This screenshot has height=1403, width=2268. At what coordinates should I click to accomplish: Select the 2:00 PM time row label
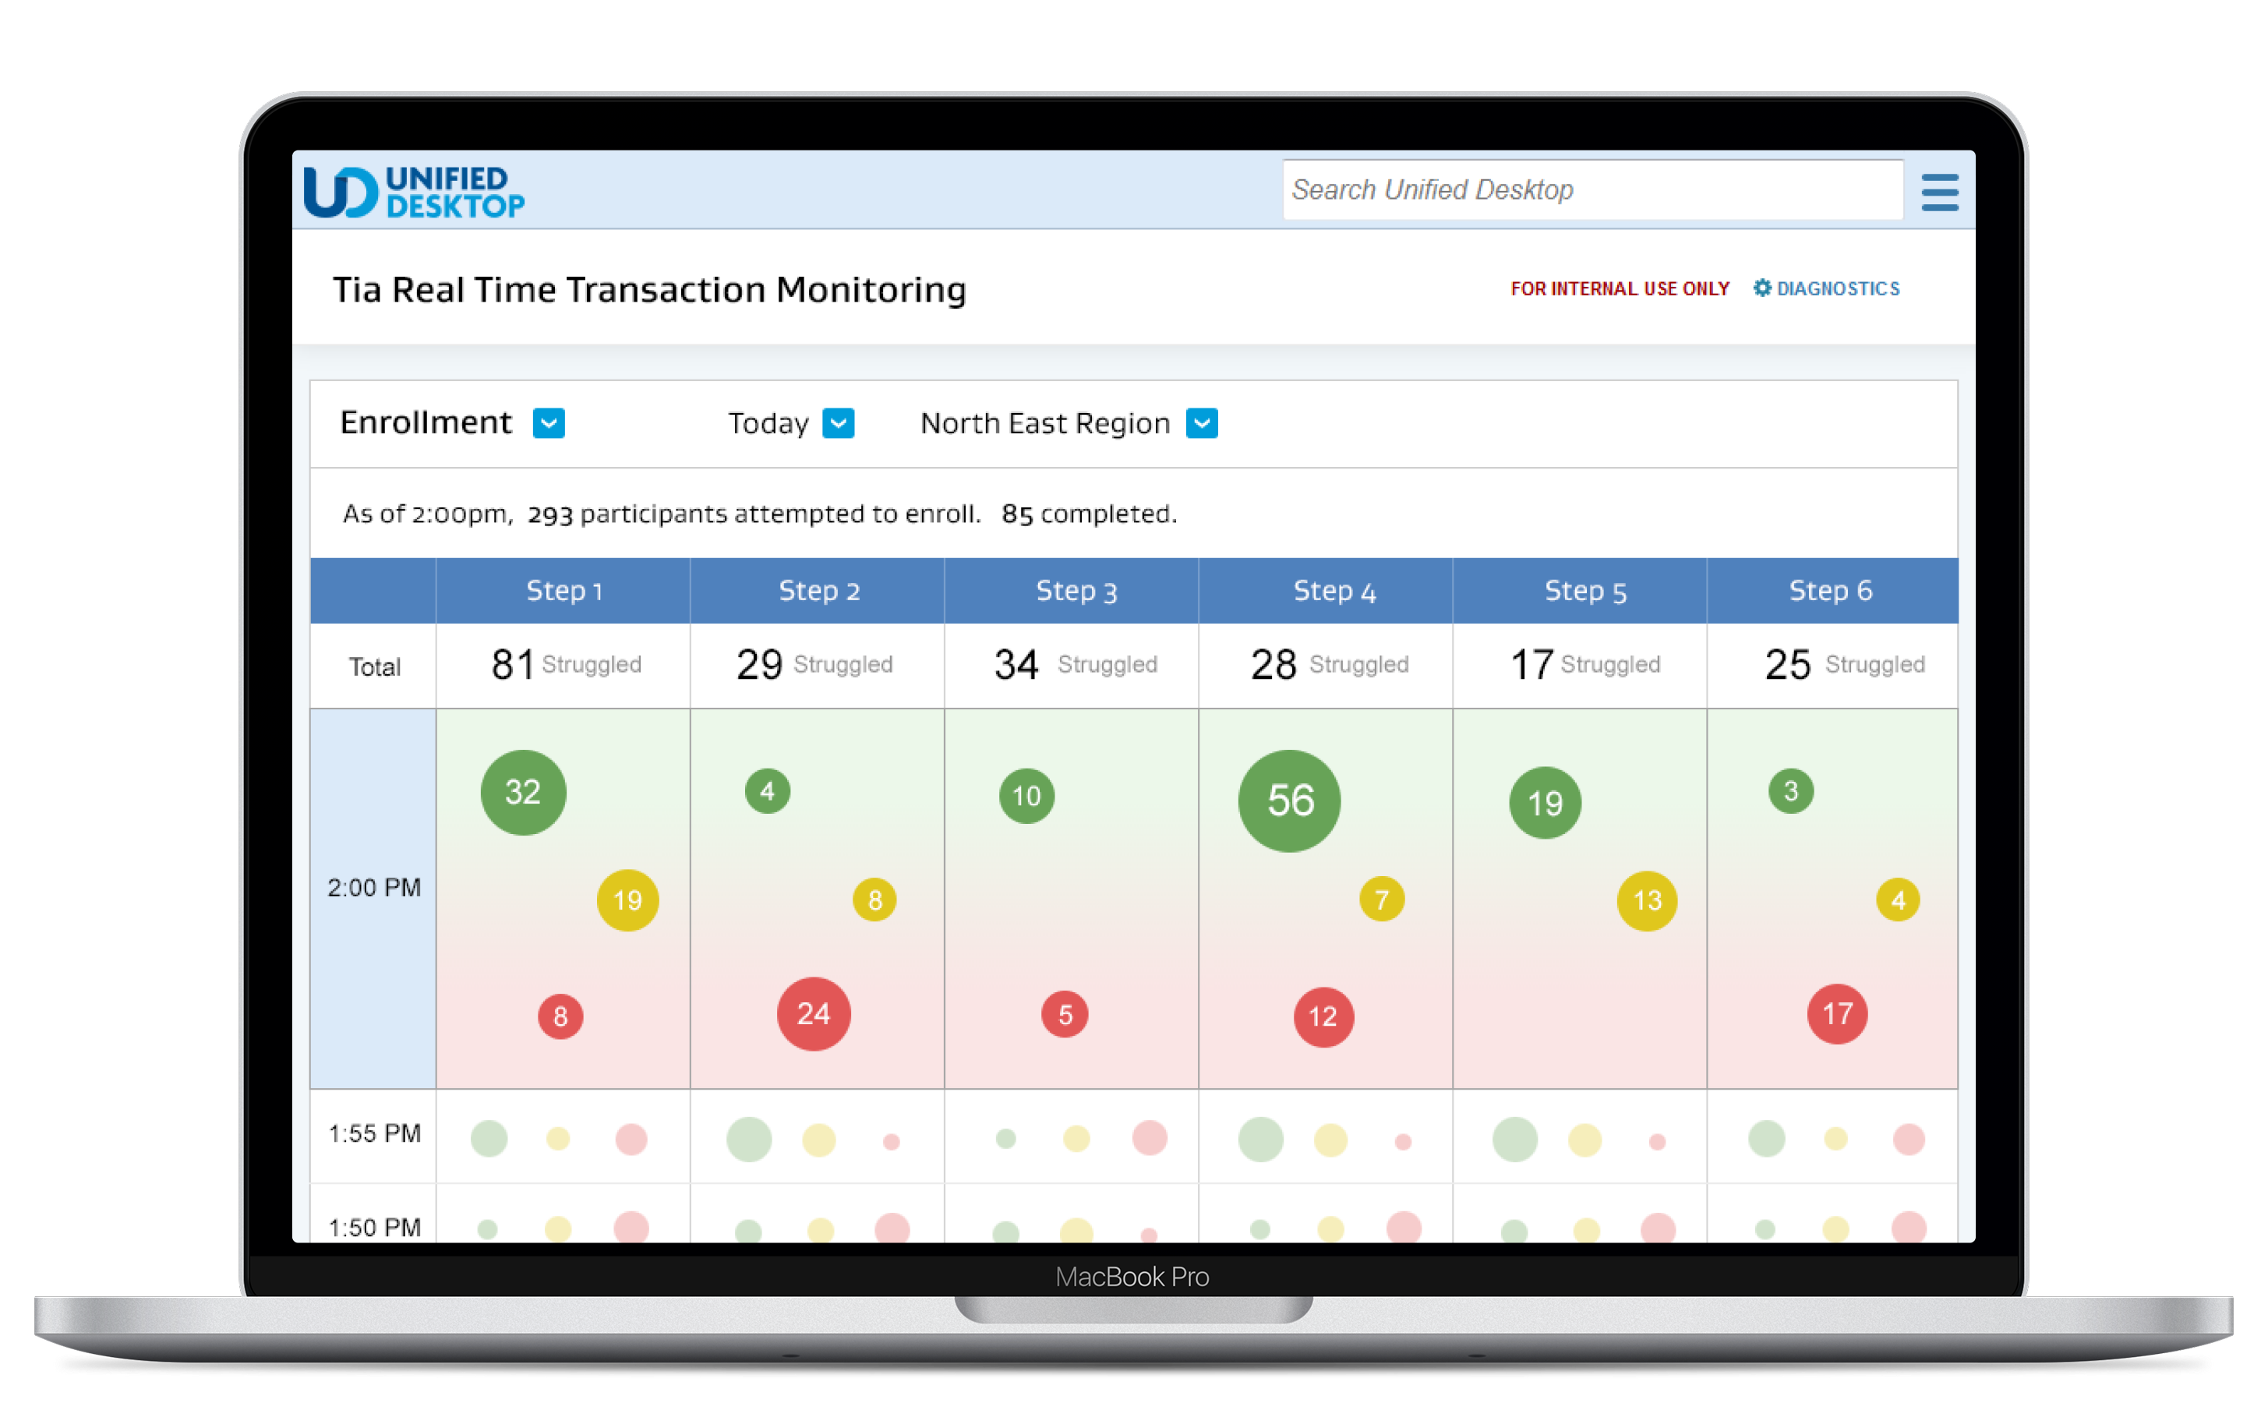click(374, 888)
